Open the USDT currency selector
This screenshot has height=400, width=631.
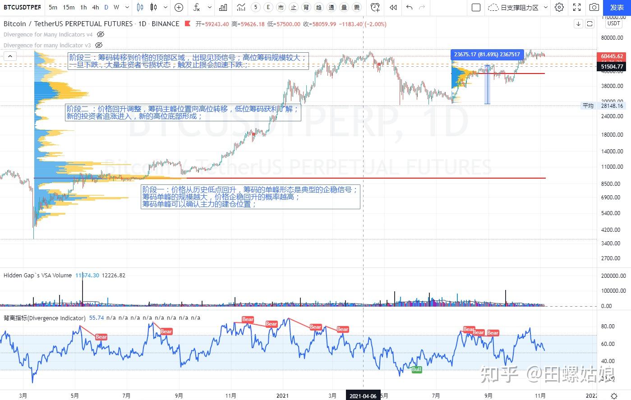click(613, 23)
